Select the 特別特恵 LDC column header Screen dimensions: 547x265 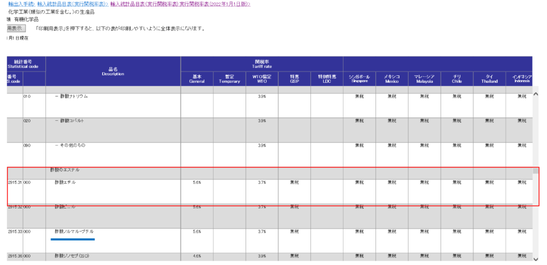click(x=326, y=79)
